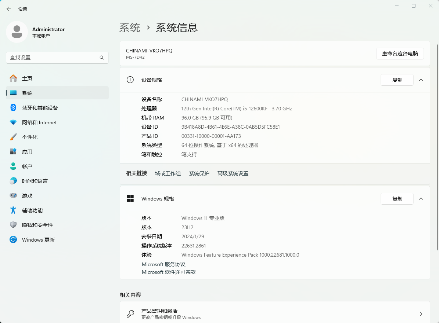Click the Accounts (帐户) person icon
This screenshot has height=323, width=439.
[x=13, y=166]
